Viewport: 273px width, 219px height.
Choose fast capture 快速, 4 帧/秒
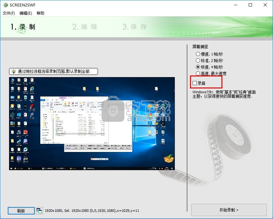[x=209, y=67]
